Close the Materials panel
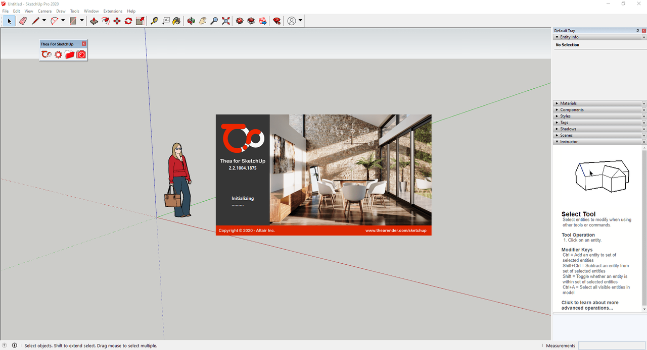Viewport: 647px width, 350px height. tap(643, 103)
